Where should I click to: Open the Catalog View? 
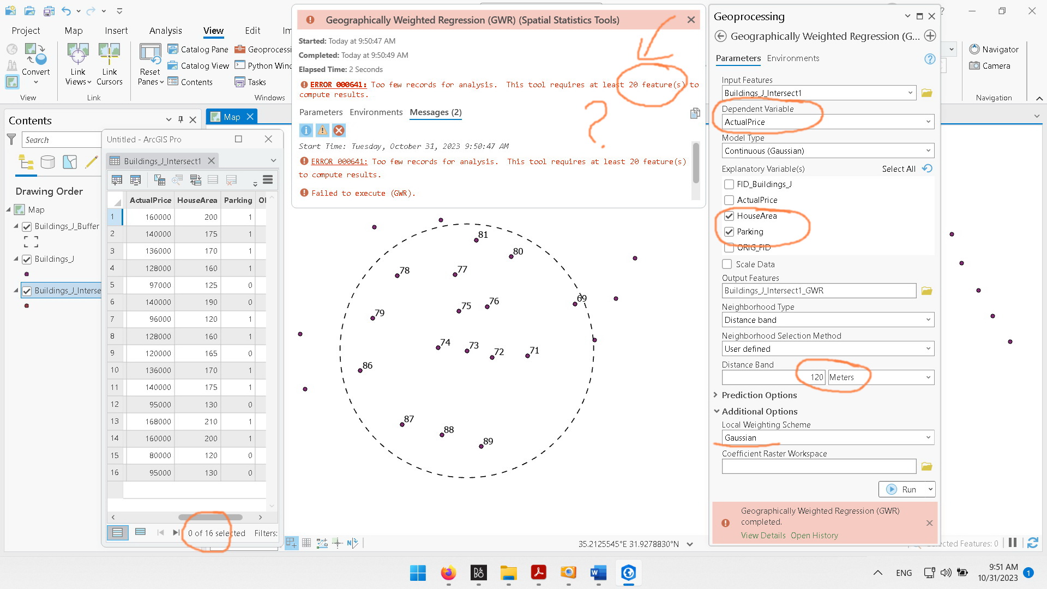198,65
